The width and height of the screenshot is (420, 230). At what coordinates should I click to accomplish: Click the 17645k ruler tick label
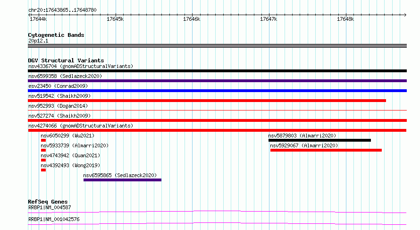coord(115,19)
